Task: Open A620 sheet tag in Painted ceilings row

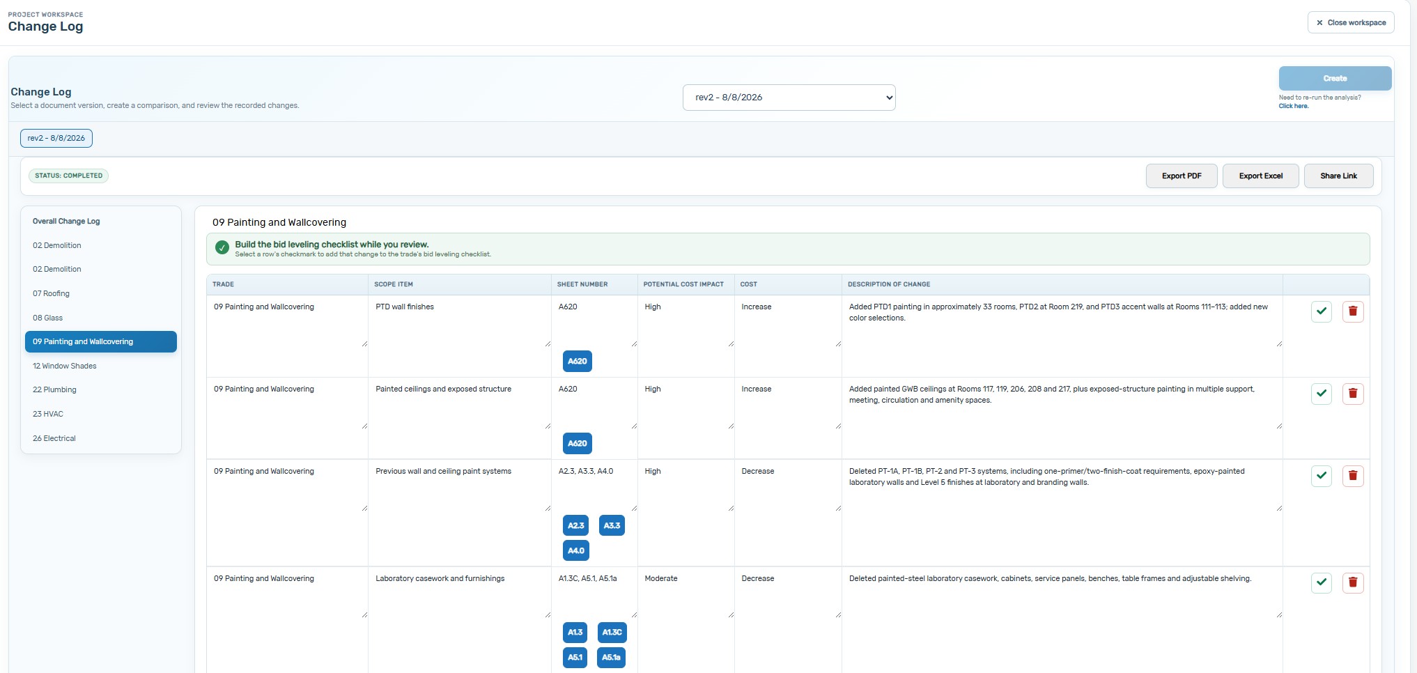Action: click(578, 443)
